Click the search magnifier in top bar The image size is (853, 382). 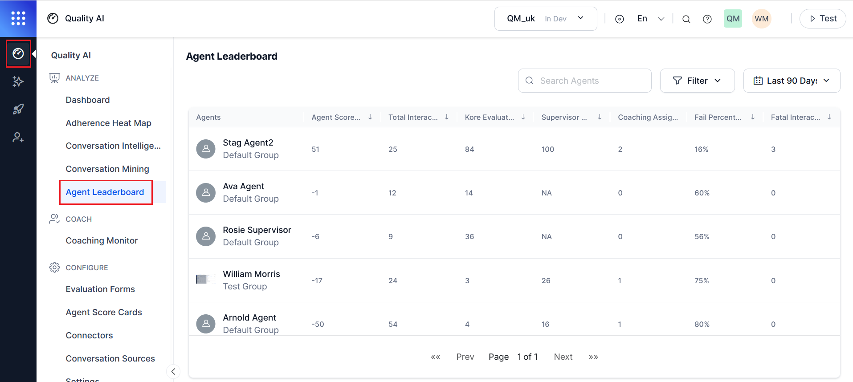pyautogui.click(x=686, y=19)
